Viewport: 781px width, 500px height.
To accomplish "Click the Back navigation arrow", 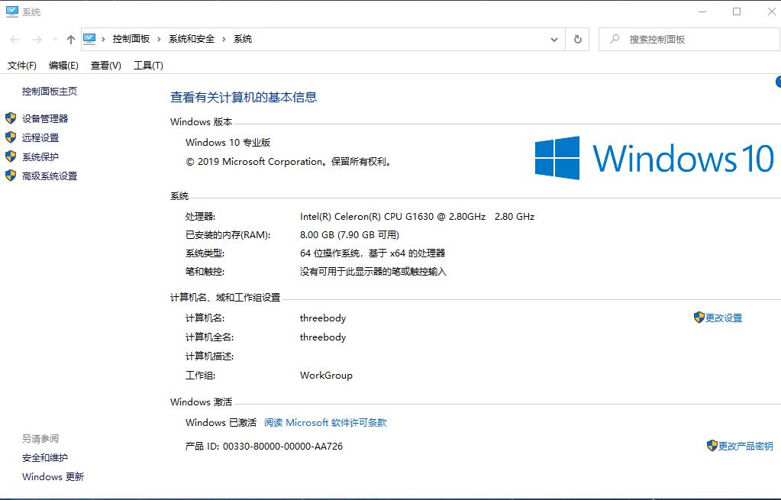I will tap(15, 40).
